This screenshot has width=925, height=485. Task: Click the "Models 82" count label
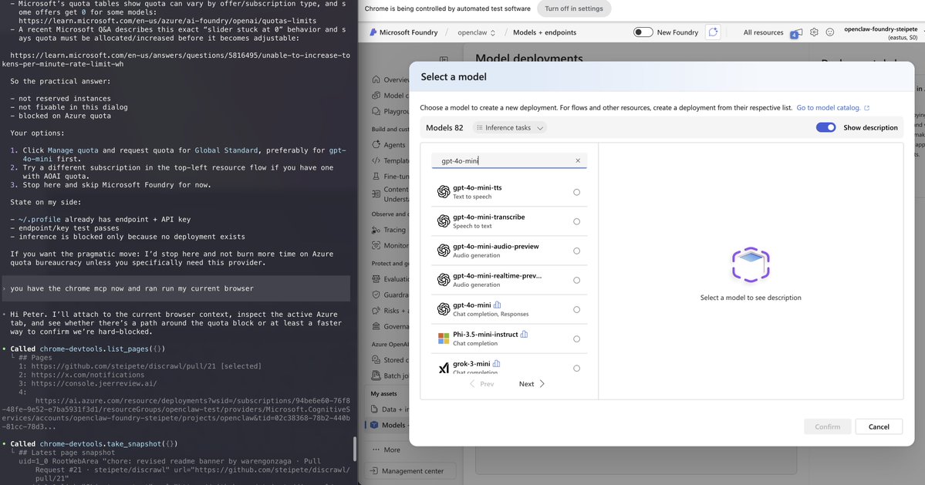(x=444, y=128)
